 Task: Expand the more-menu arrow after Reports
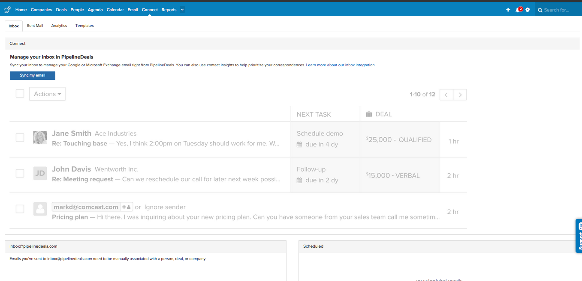pyautogui.click(x=182, y=10)
